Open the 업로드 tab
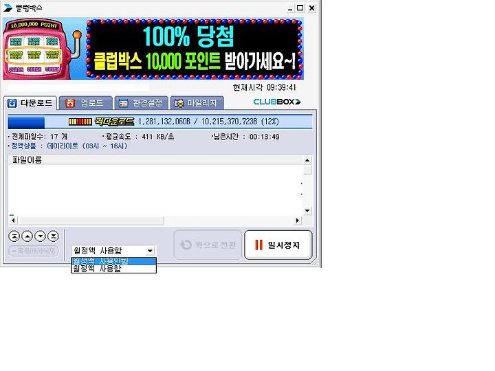The height and width of the screenshot is (371, 495). (85, 103)
